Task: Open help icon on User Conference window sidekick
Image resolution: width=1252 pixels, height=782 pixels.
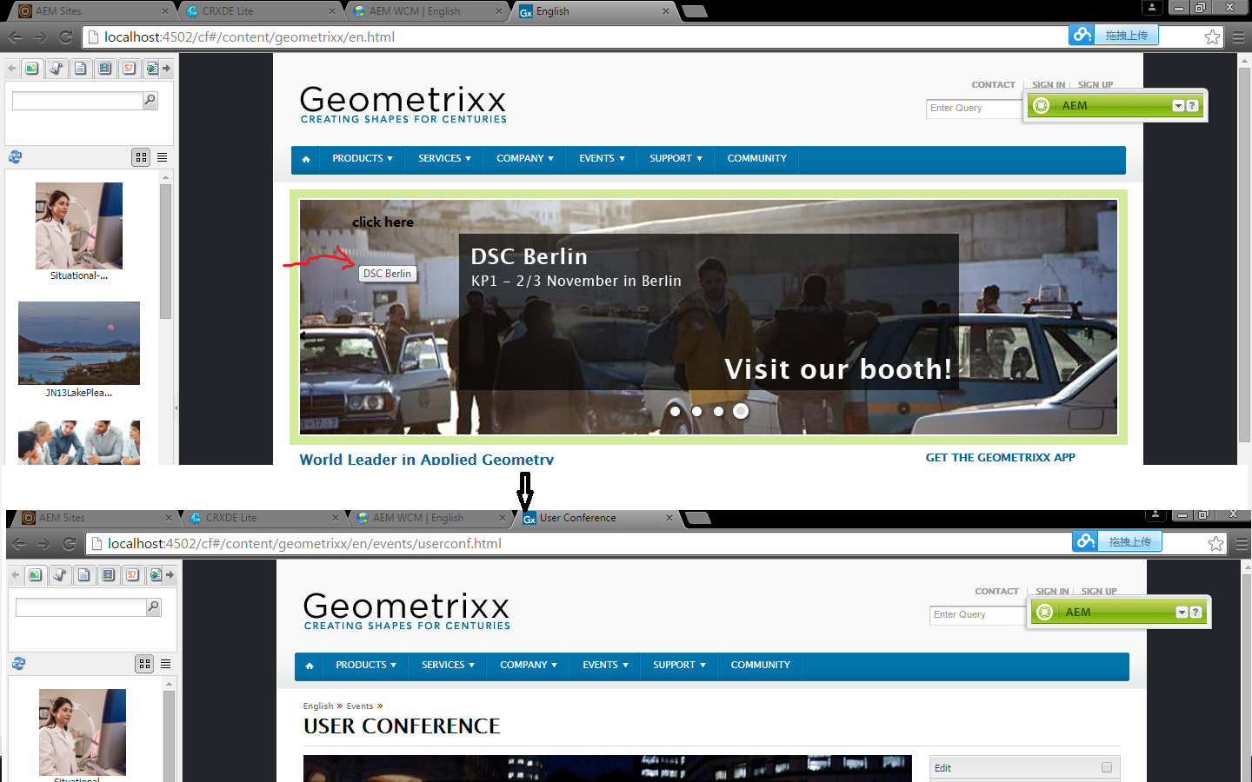Action: point(1195,613)
